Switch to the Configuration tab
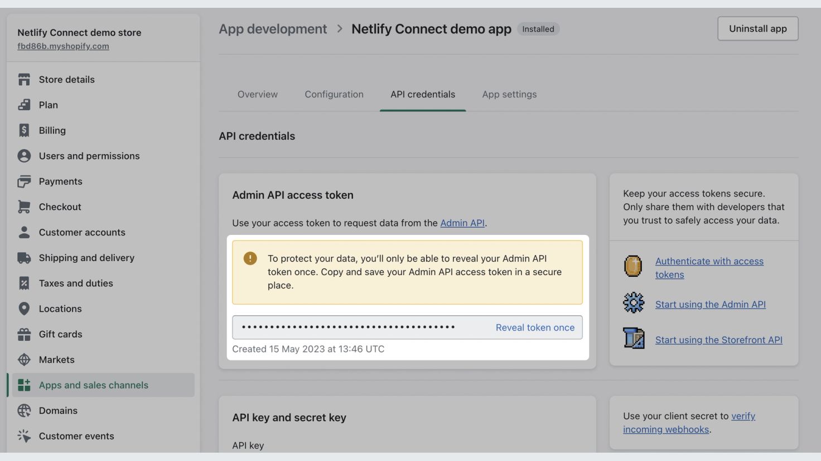821x461 pixels. pos(334,95)
